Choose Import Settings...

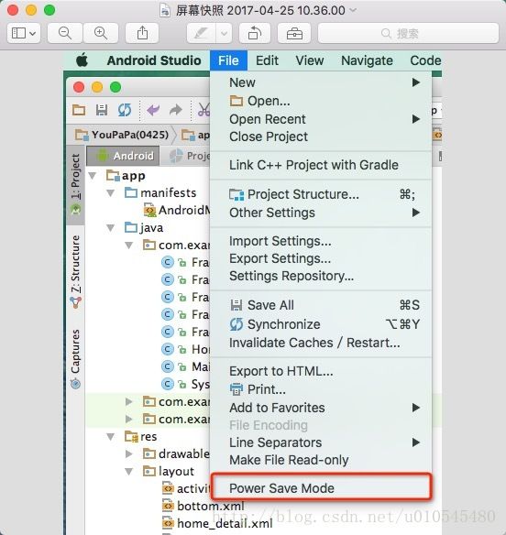(x=321, y=241)
